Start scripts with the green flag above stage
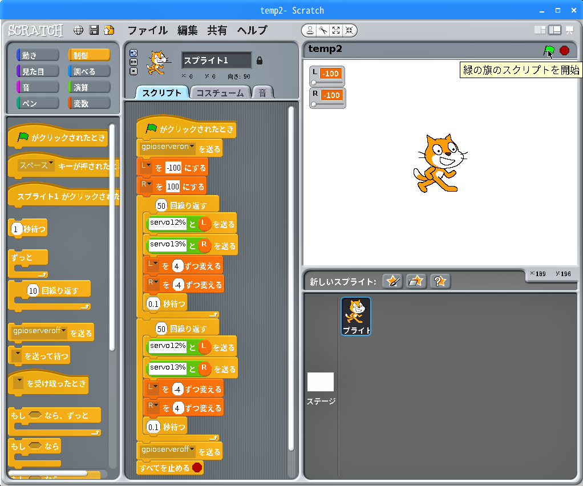Viewport: 583px width, 486px height. point(549,51)
